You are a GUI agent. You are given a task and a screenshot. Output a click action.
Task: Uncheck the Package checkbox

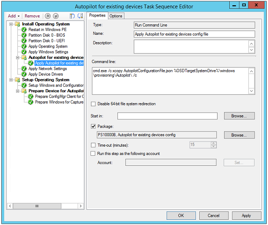coord(93,126)
